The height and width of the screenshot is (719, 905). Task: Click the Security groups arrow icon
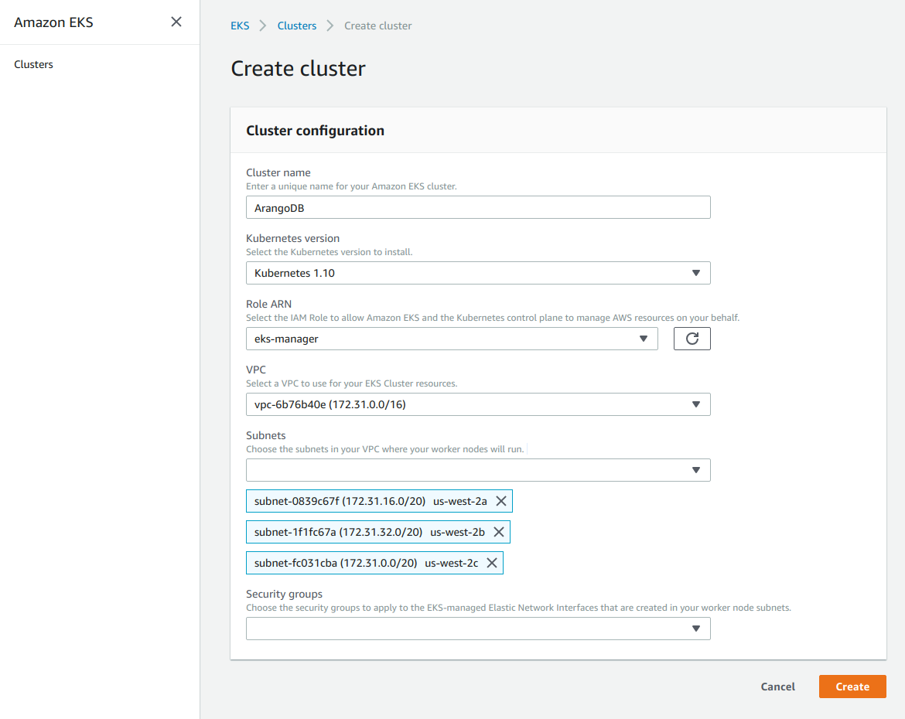[695, 629]
